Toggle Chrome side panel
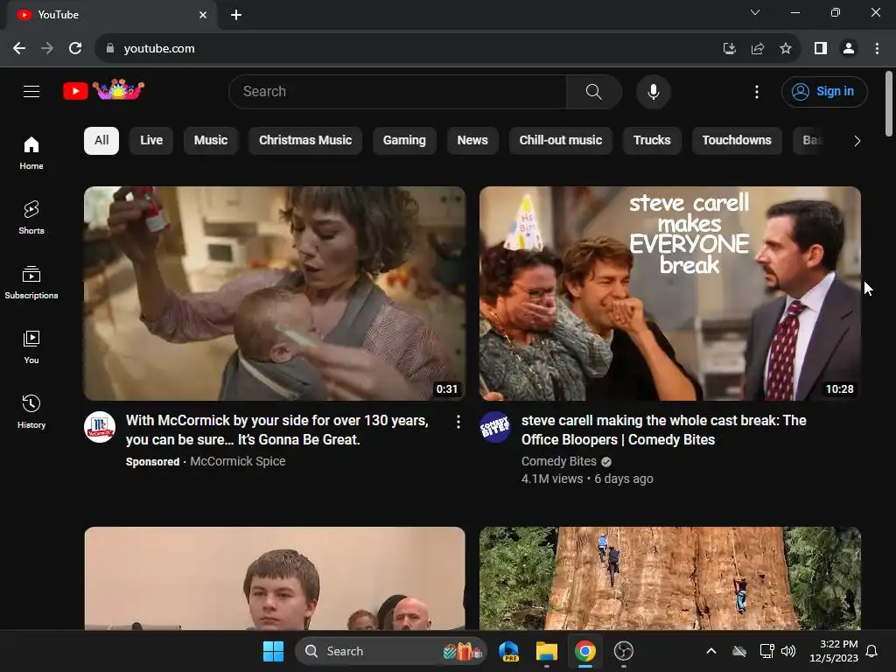The width and height of the screenshot is (896, 672). pos(821,49)
